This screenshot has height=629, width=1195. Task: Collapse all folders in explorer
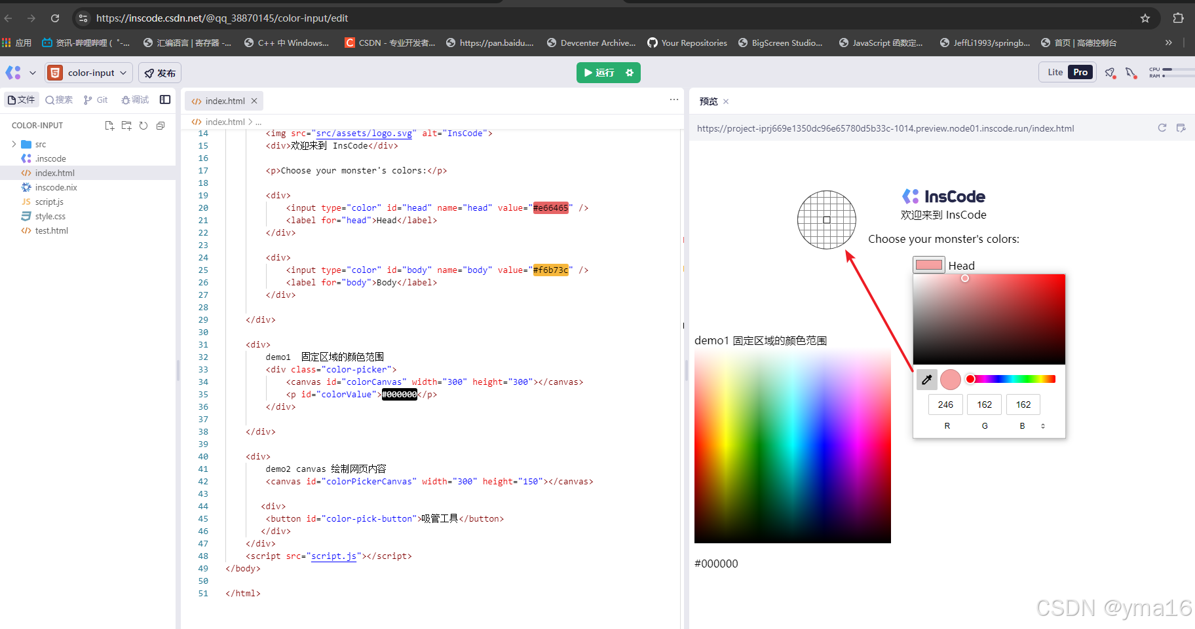pos(161,126)
